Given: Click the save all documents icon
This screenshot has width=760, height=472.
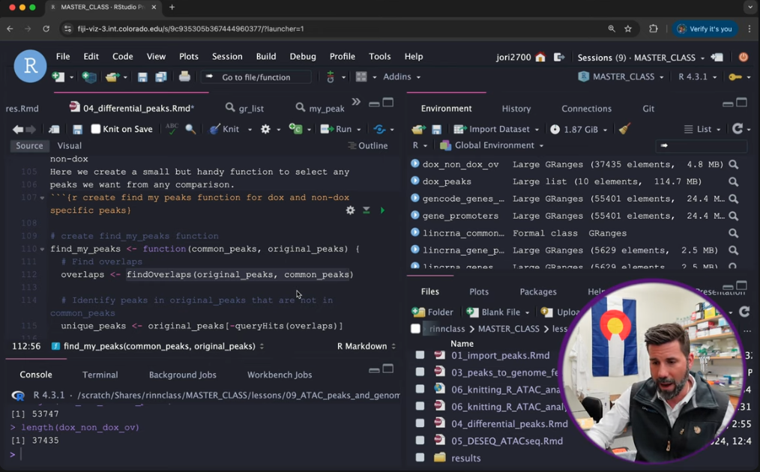Looking at the screenshot, I should (x=161, y=77).
